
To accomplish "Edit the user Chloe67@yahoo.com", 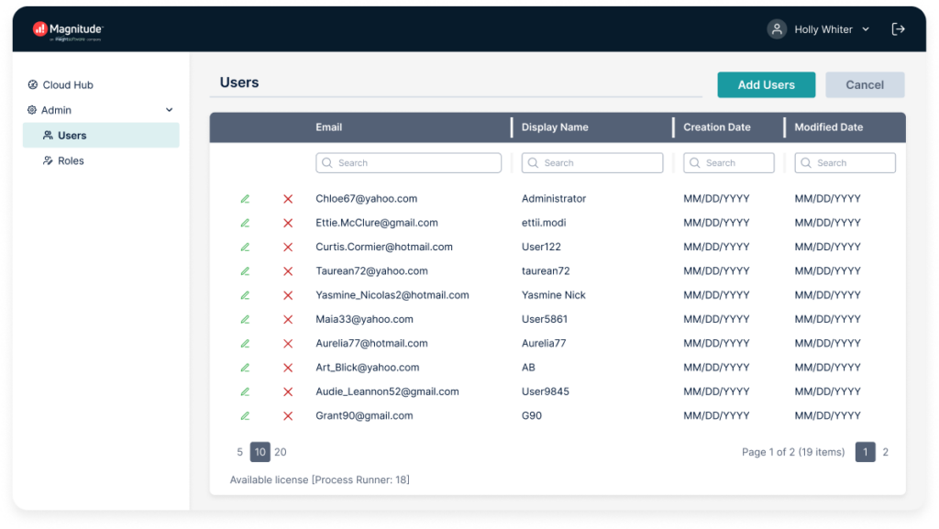I will coord(245,198).
